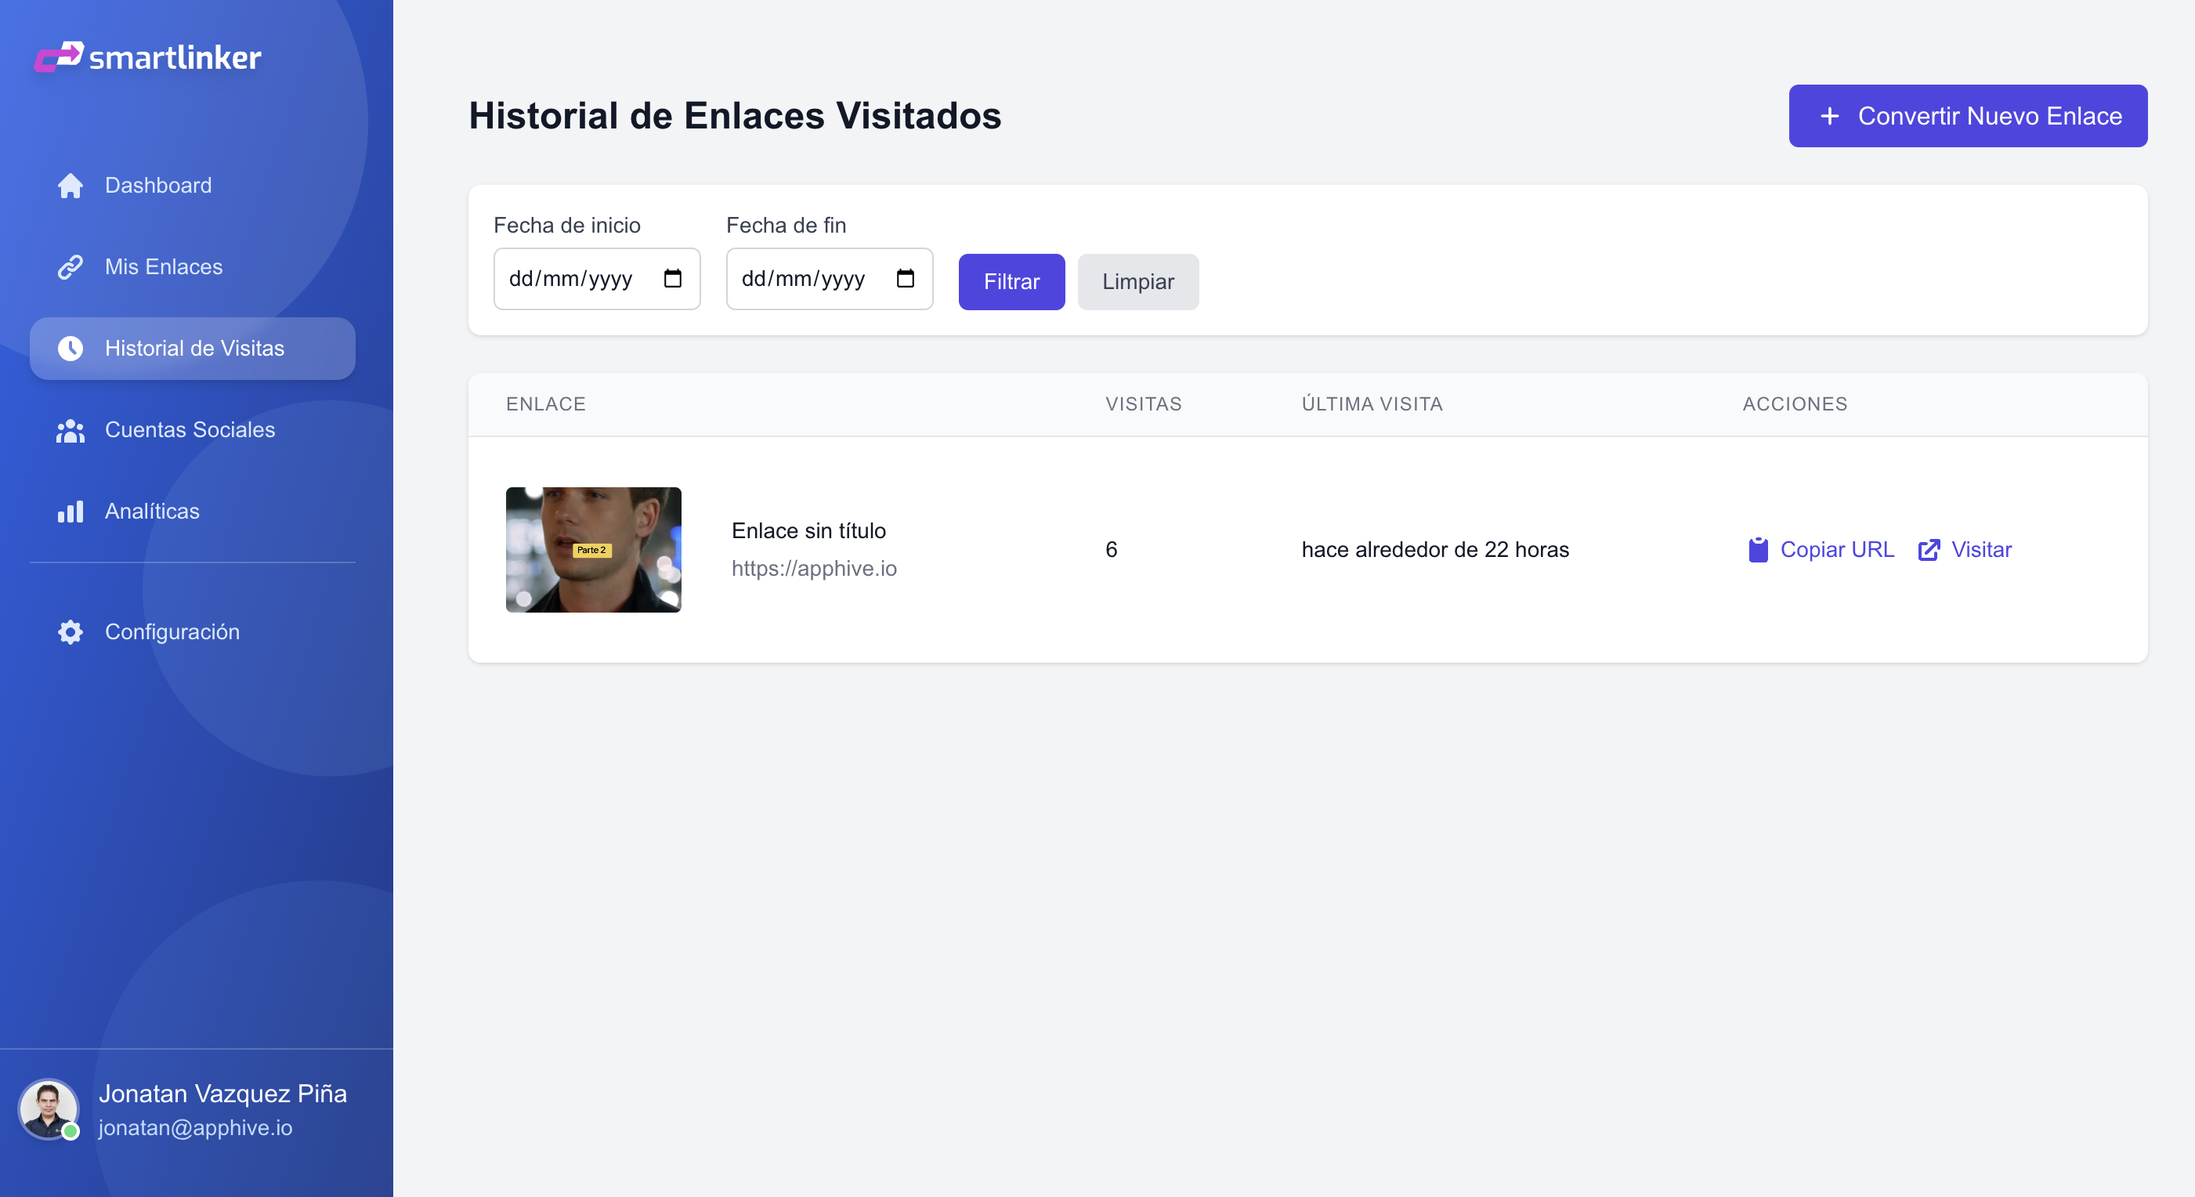
Task: Open the Mis Enlaces menu item
Action: (x=164, y=266)
